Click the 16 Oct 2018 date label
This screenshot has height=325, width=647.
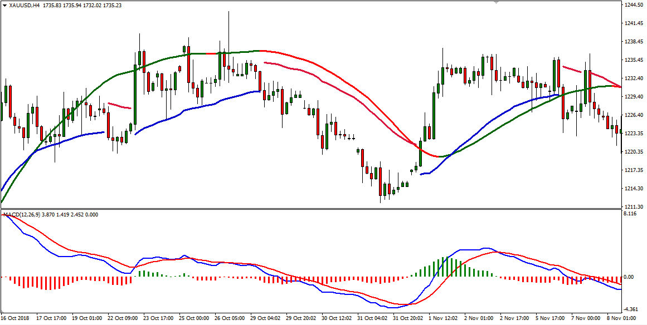16,318
